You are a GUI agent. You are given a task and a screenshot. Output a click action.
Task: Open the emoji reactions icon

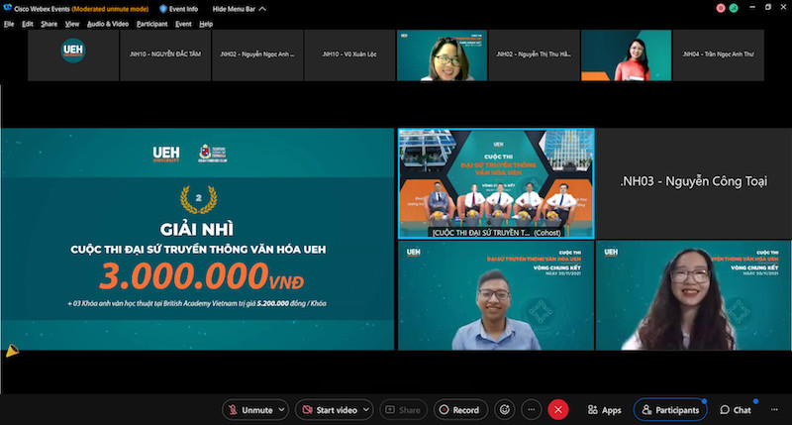click(x=504, y=409)
